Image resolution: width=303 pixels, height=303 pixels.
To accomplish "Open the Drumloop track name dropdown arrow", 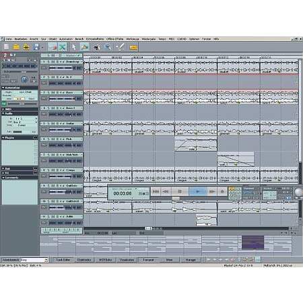I will 81,62.
